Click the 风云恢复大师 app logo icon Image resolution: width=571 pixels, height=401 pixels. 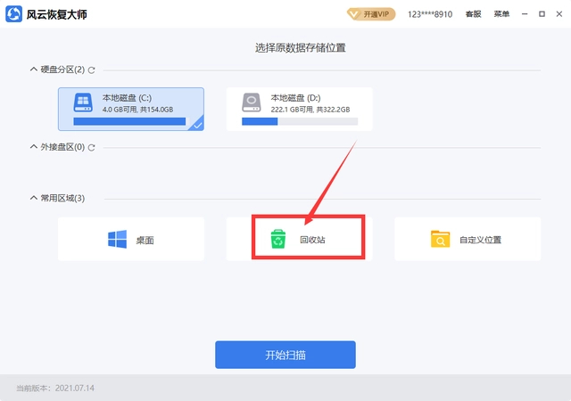14,14
